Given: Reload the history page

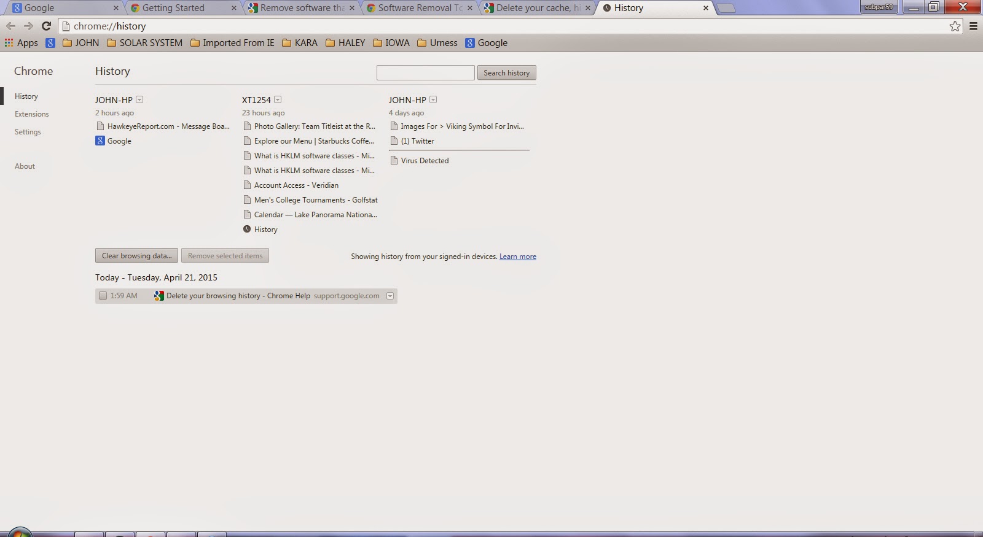Looking at the screenshot, I should 46,26.
